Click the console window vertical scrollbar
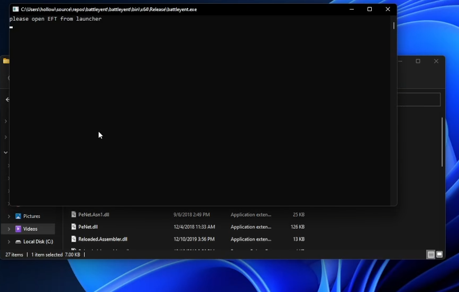Viewport: 459px width, 292px height. pos(393,25)
